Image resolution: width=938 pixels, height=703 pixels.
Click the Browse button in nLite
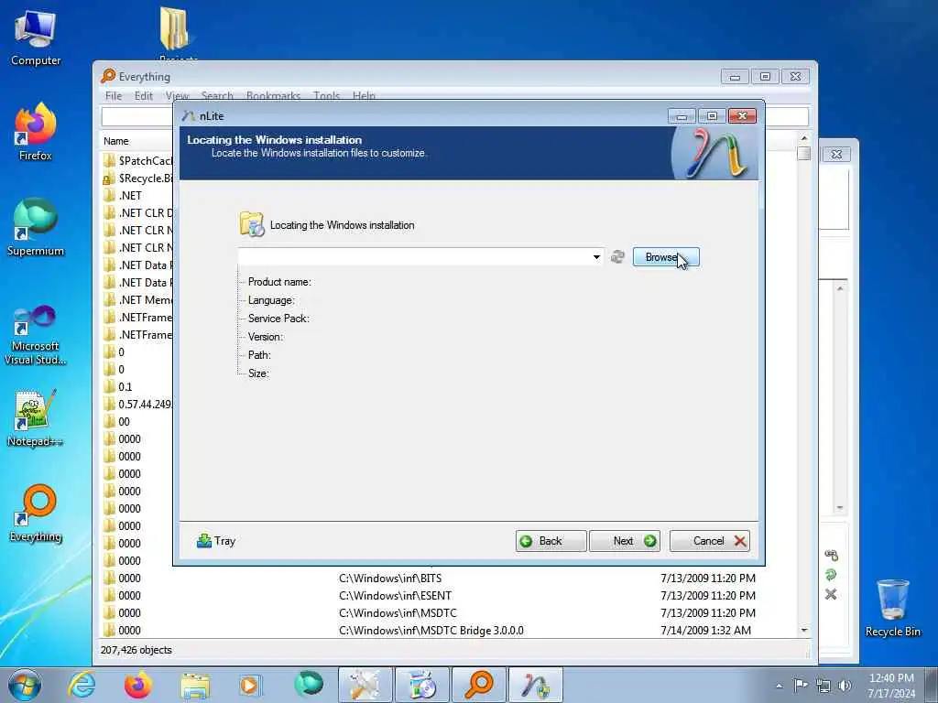coord(666,257)
